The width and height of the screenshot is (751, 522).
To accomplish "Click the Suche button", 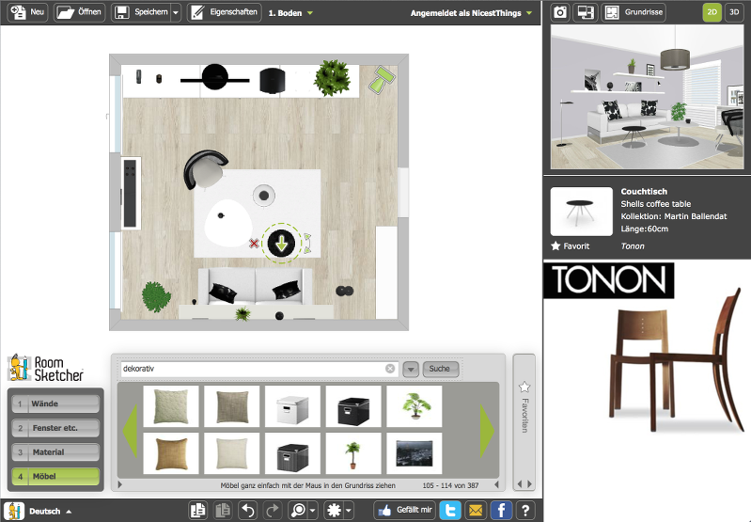I will tap(440, 369).
